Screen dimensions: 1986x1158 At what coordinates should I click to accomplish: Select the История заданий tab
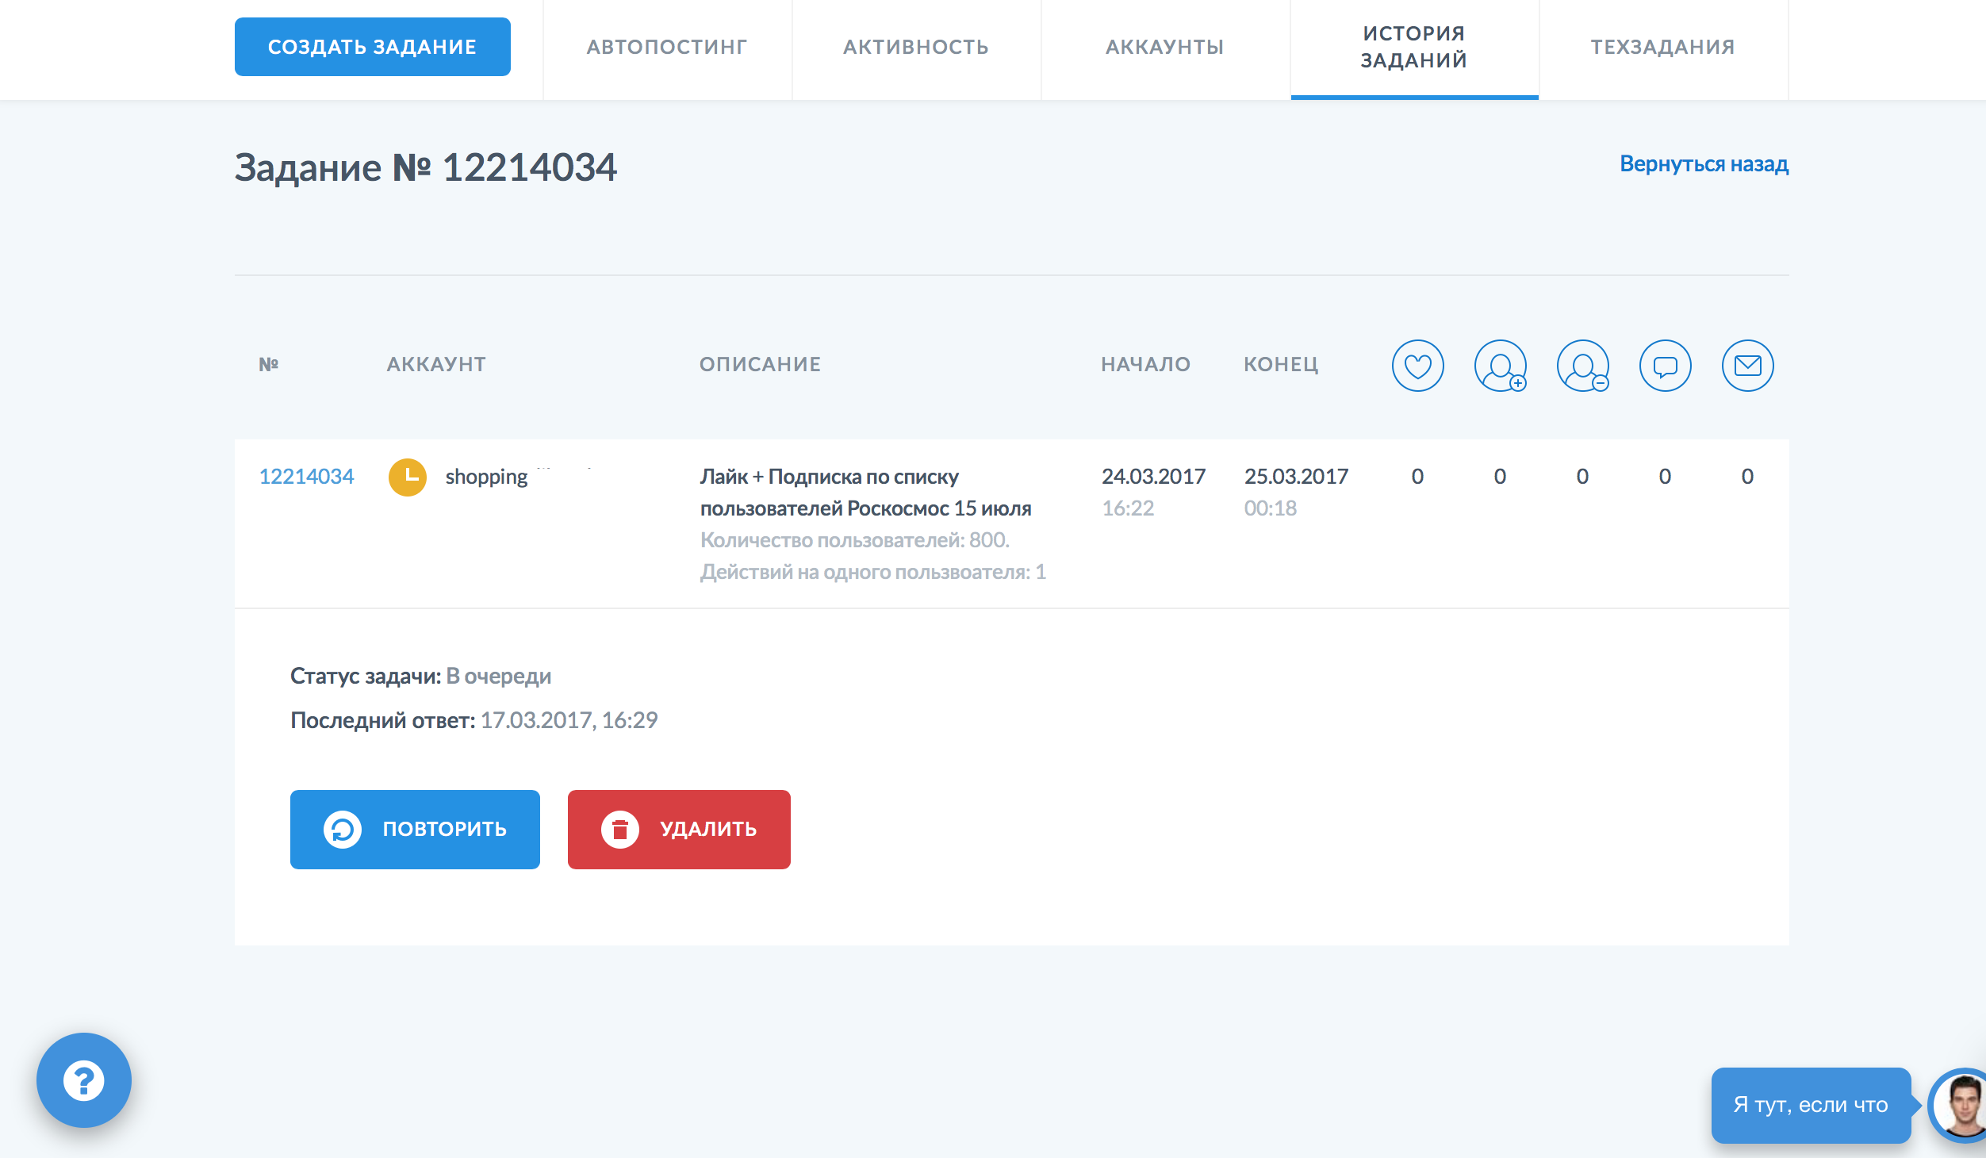1414,47
